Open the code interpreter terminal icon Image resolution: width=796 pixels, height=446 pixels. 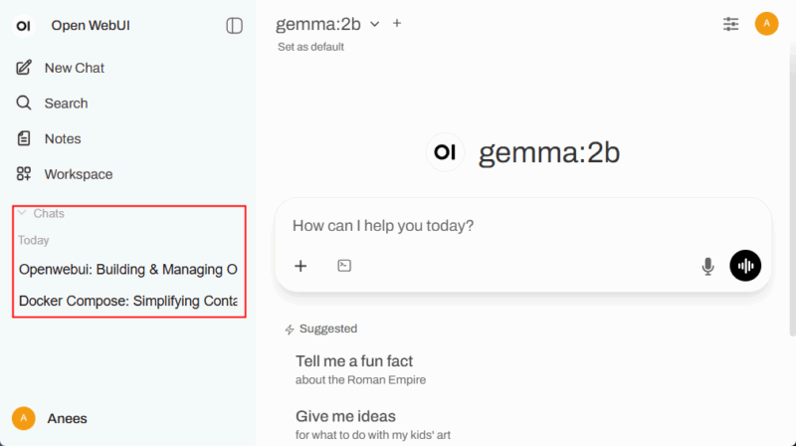344,266
